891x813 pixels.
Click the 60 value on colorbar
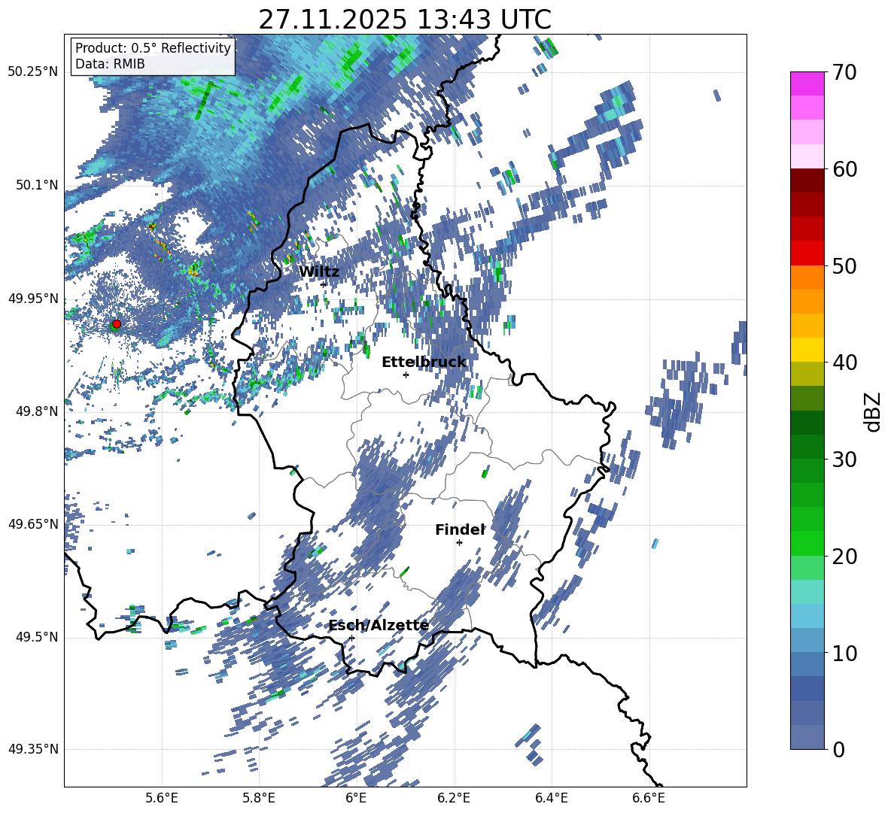click(x=844, y=169)
